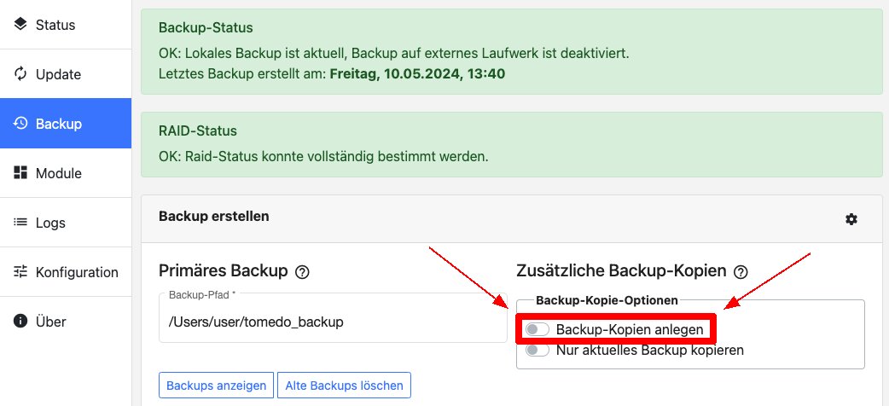The height and width of the screenshot is (406, 889).
Task: Open the Update page
Action: (66, 73)
